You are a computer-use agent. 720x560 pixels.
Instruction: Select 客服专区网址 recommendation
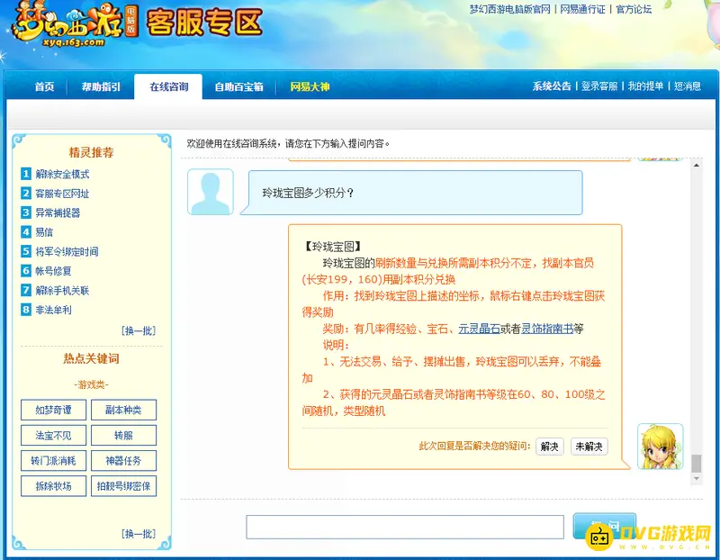point(62,194)
